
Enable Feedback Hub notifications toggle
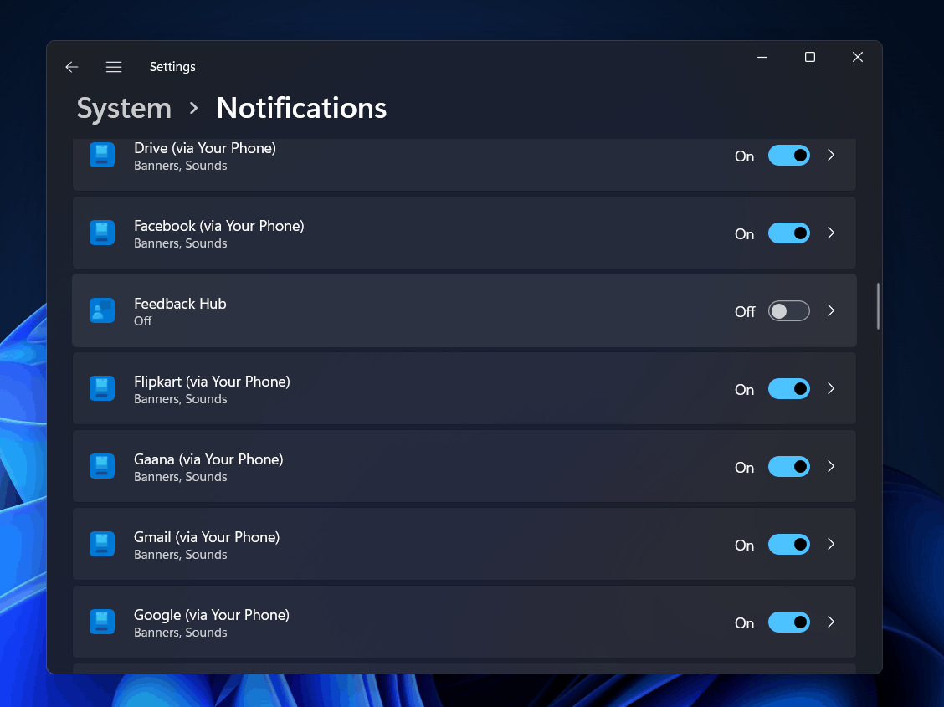coord(788,311)
